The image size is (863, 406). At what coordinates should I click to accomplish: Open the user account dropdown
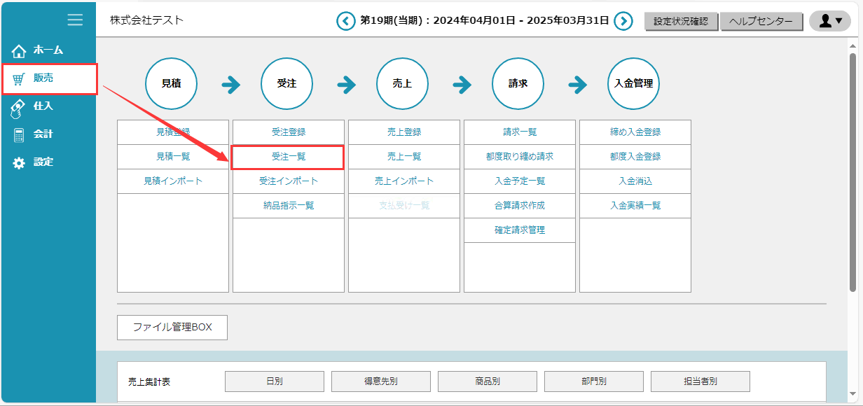pos(829,21)
